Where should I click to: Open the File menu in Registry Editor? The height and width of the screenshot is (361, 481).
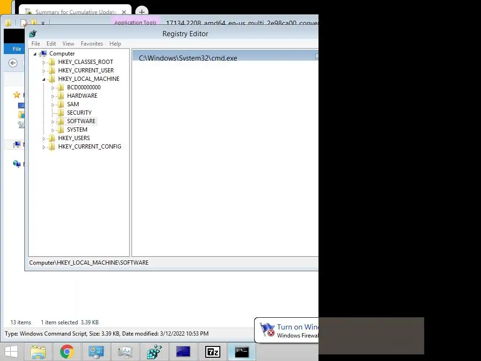click(36, 44)
